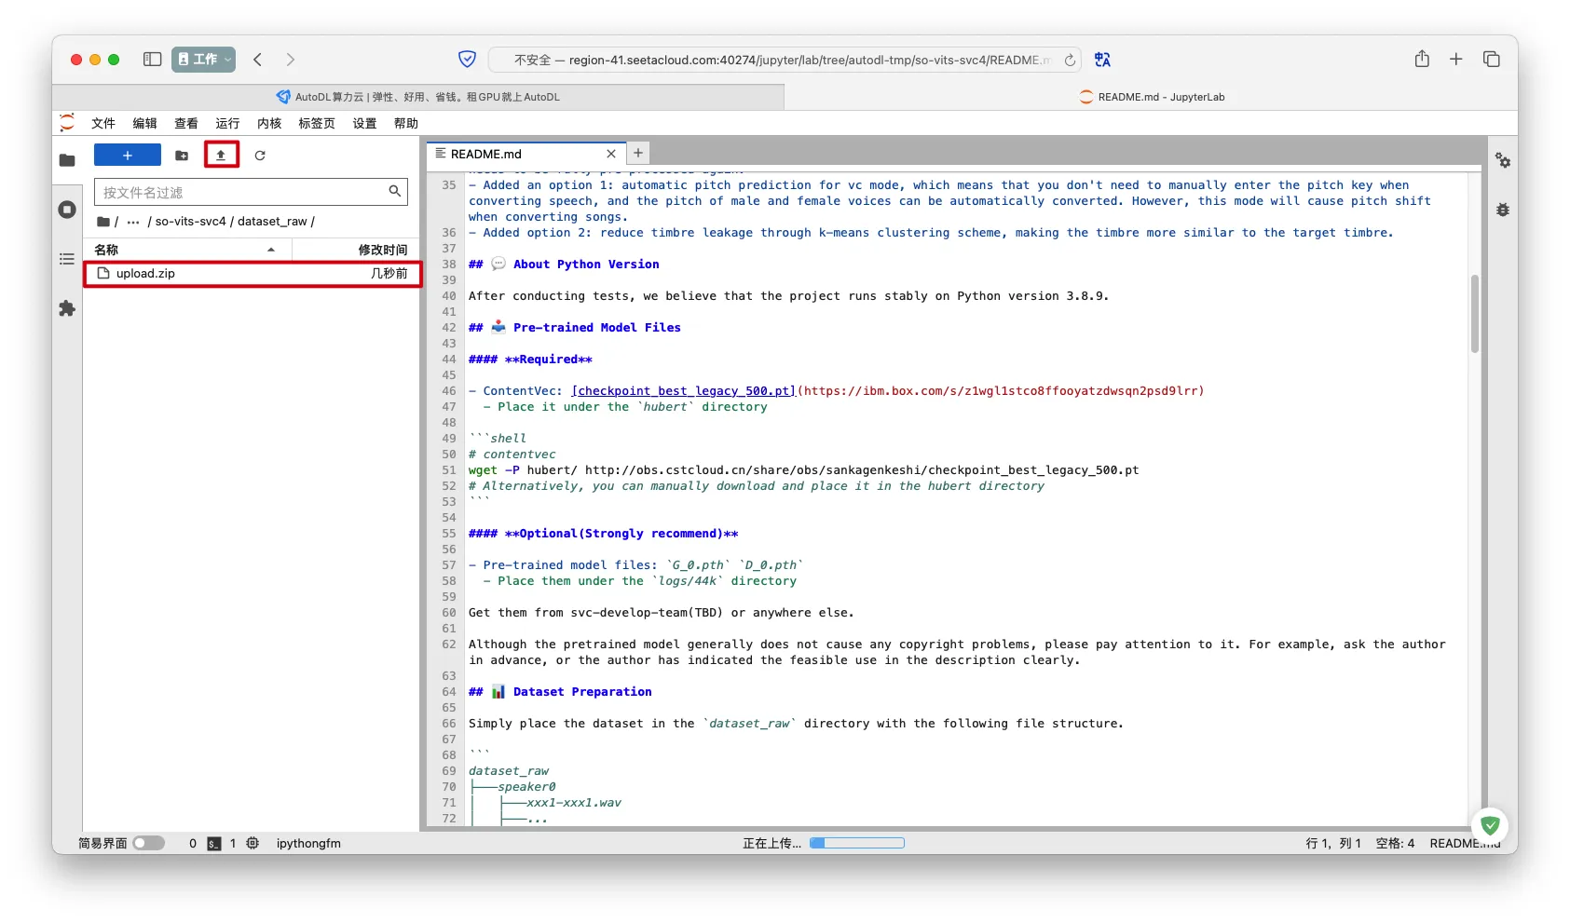
Task: Click the About Python Version heading
Action: pos(564,265)
